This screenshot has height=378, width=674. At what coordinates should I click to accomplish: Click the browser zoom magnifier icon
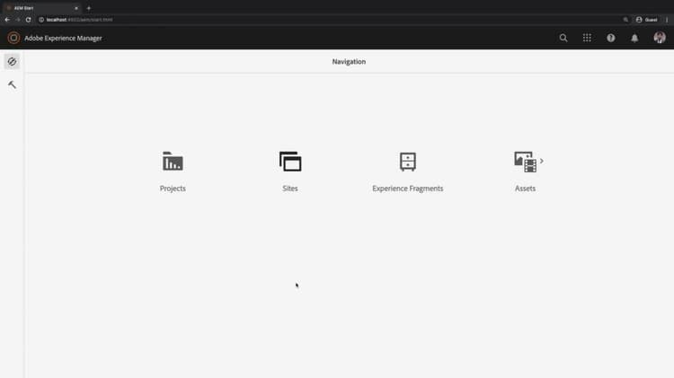point(625,20)
